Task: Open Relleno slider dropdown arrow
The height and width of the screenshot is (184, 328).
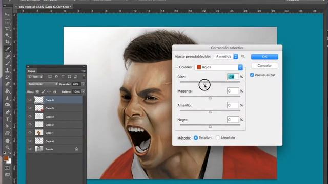Action: coord(83,91)
